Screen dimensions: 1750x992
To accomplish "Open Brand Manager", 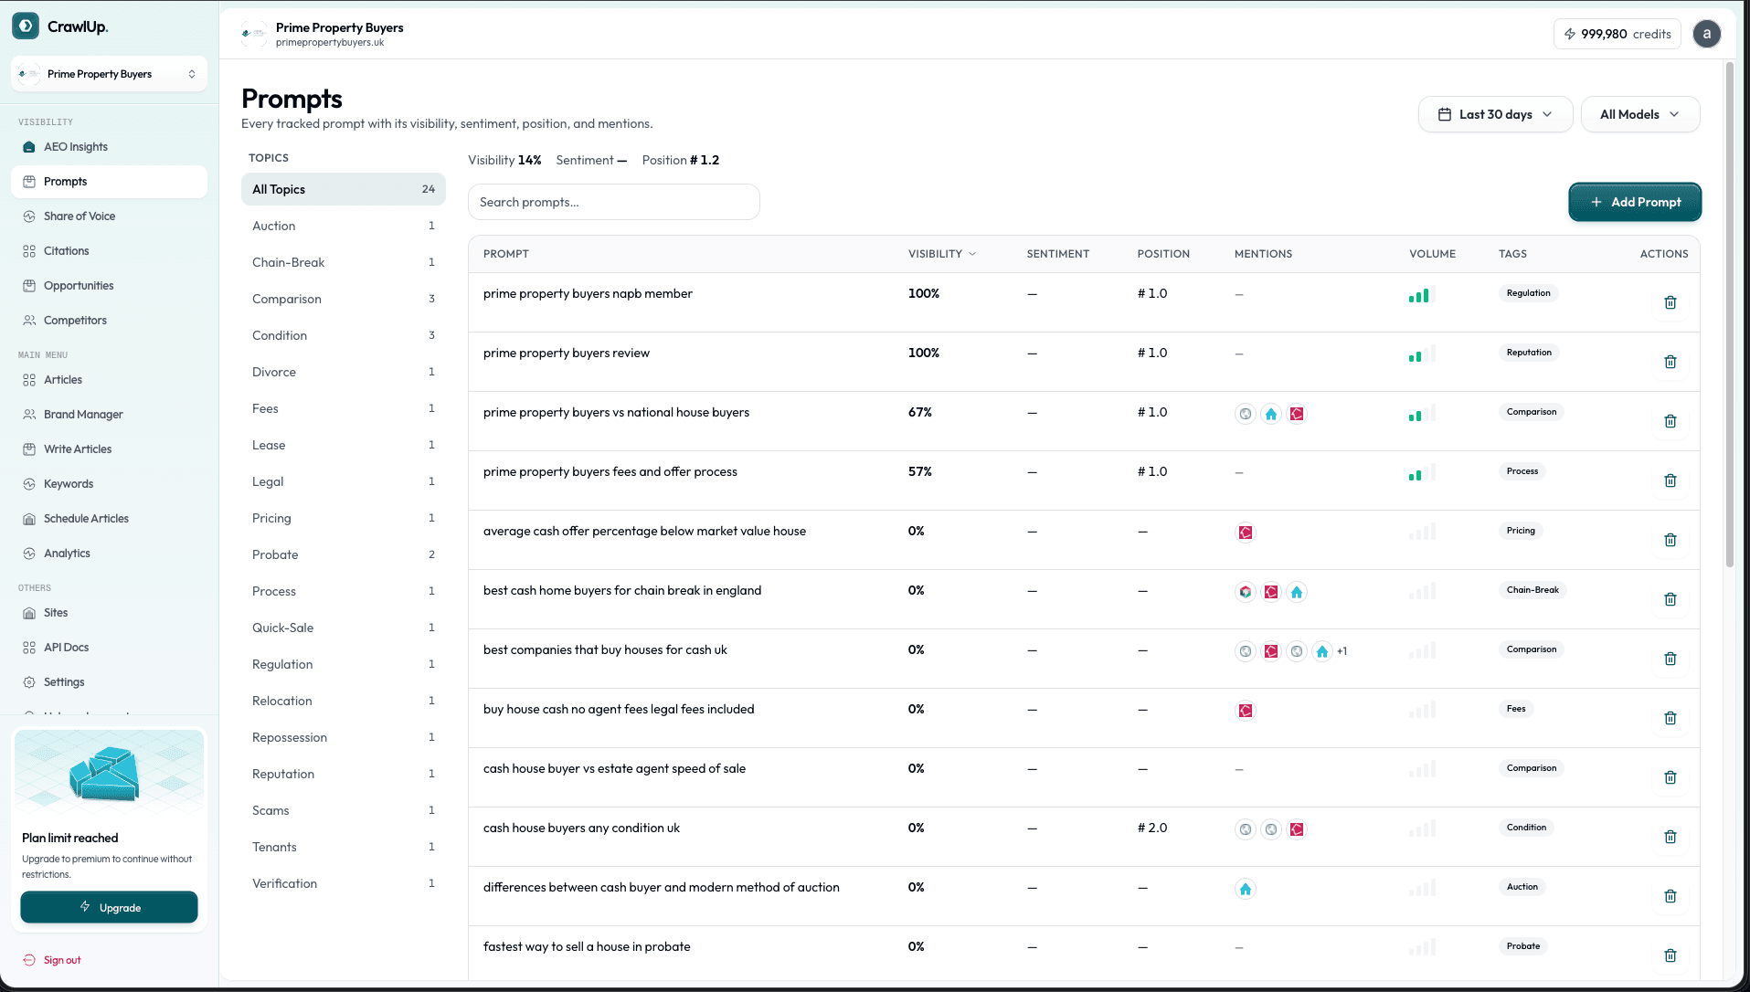I will [109, 415].
